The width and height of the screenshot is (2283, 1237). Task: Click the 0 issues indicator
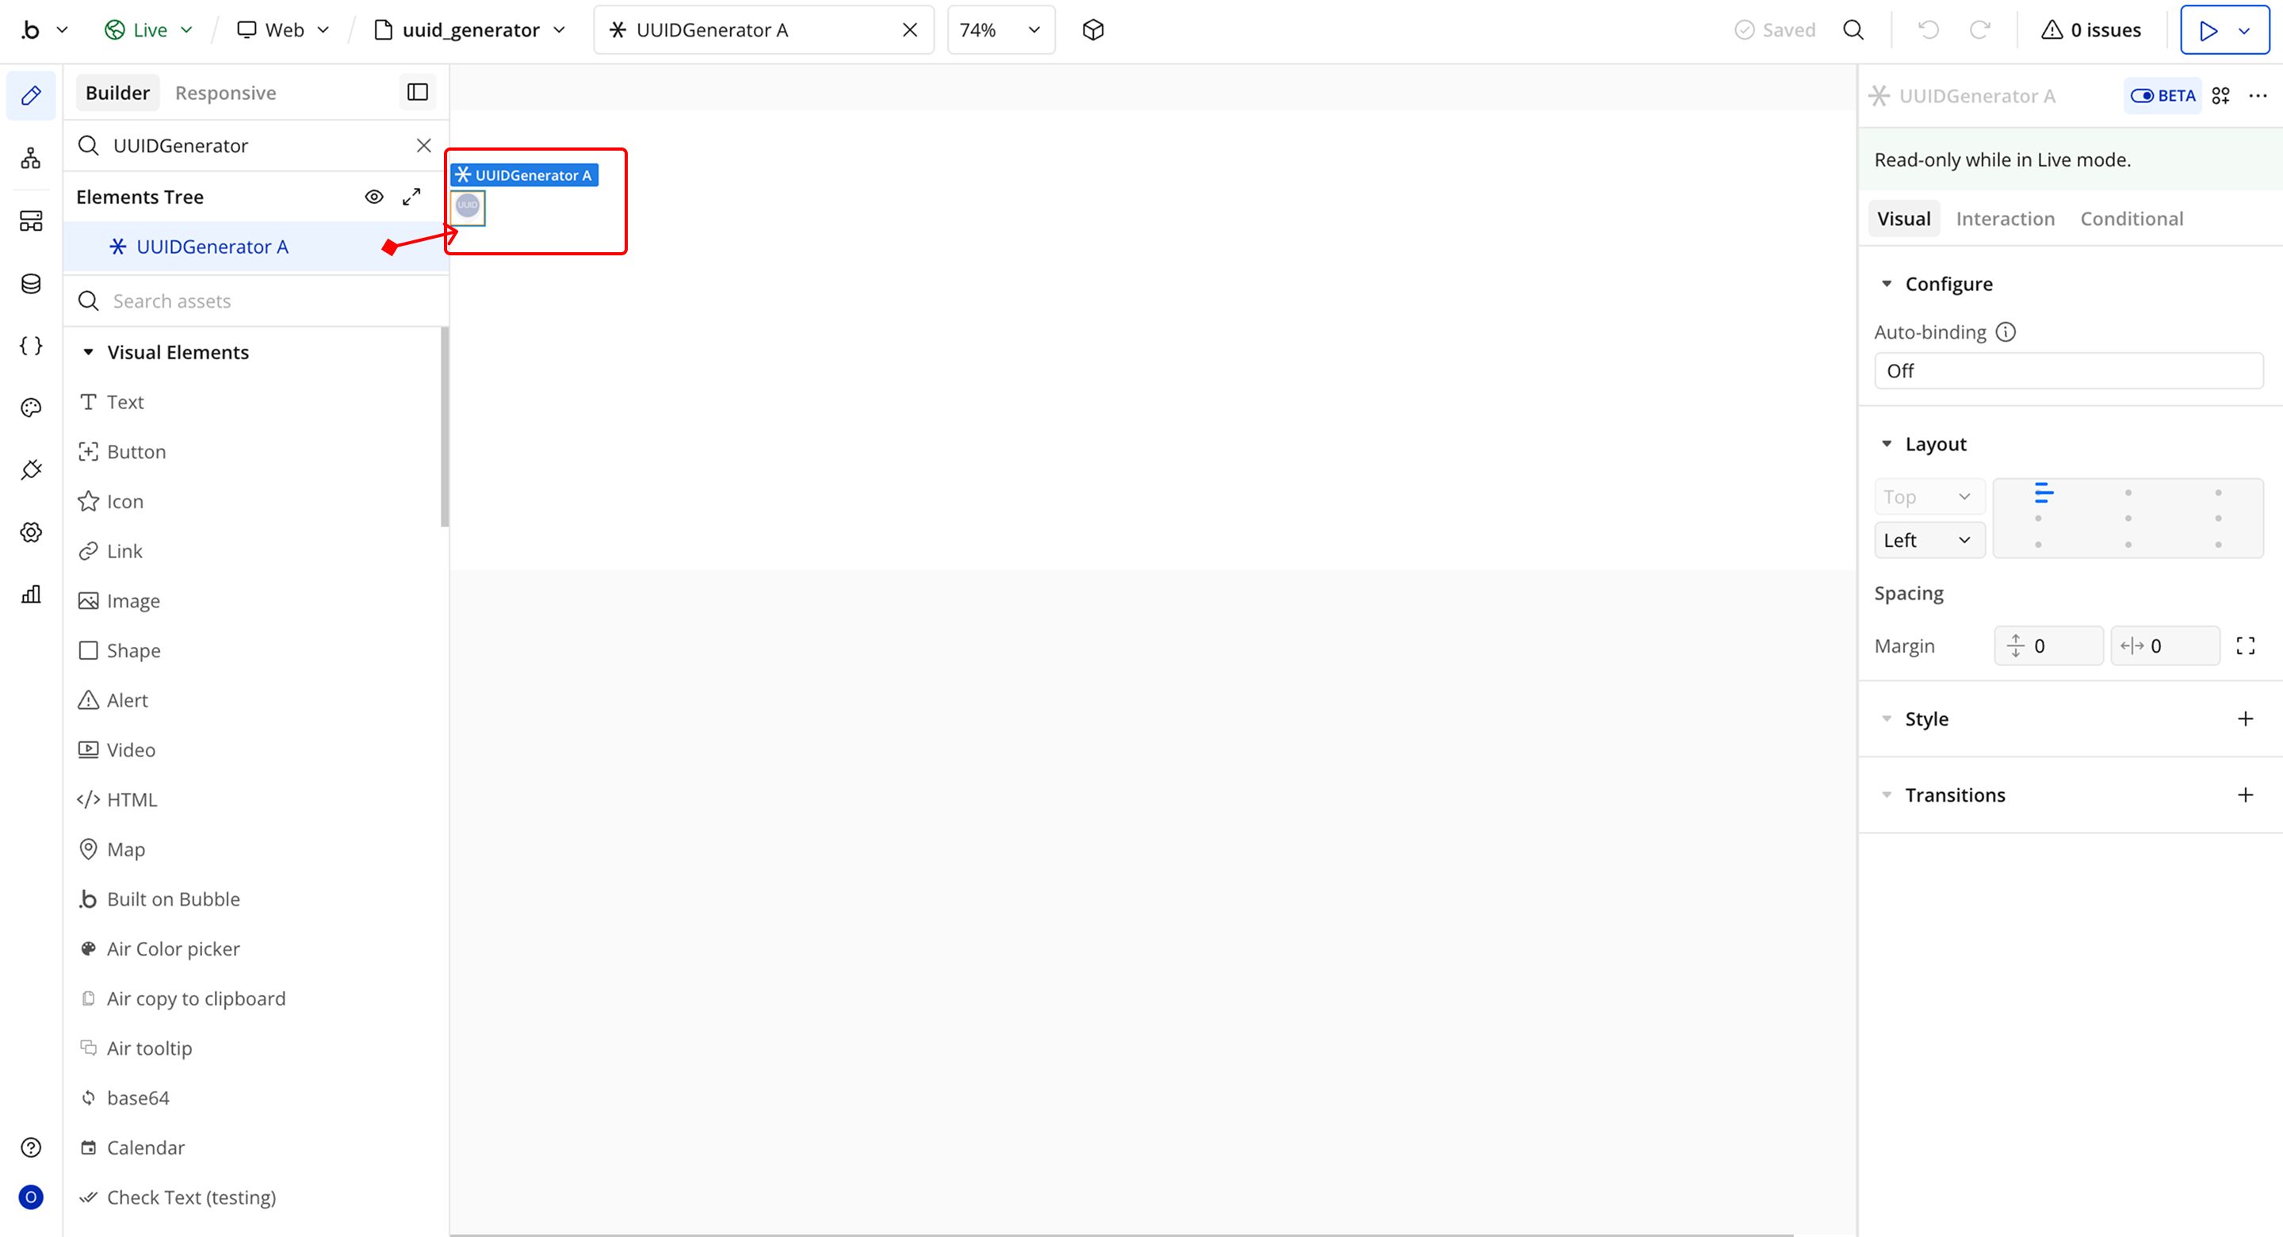click(2090, 30)
